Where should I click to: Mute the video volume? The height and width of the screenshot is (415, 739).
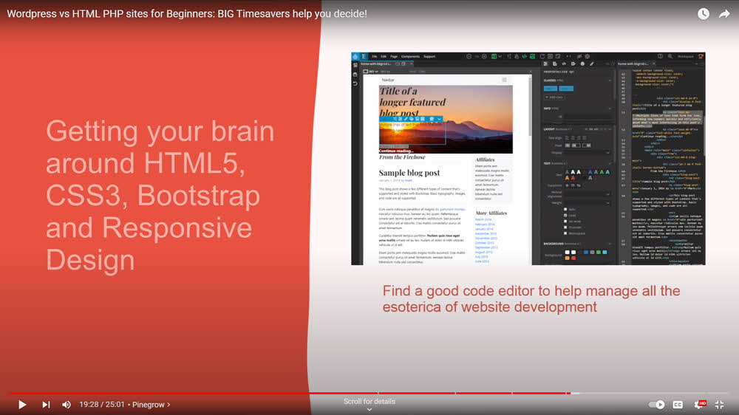tap(67, 405)
